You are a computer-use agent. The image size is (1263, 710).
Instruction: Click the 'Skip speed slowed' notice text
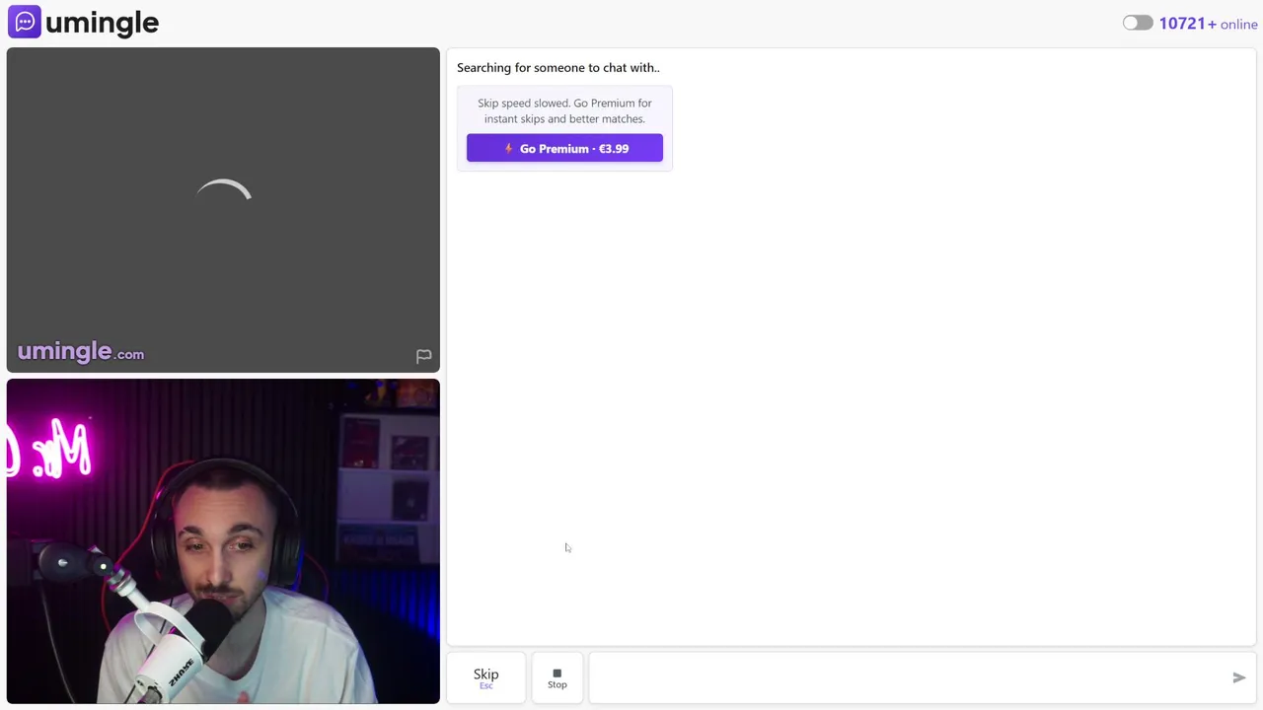564,110
